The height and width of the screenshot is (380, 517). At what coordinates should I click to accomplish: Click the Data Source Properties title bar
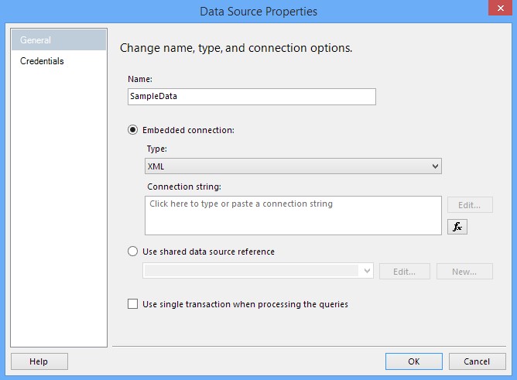(x=258, y=11)
